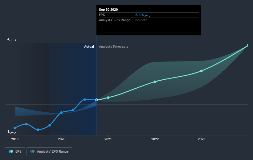The image size is (253, 160).
Task: Click the 'Analysts Forecasts' section label
Action: pos(114,46)
